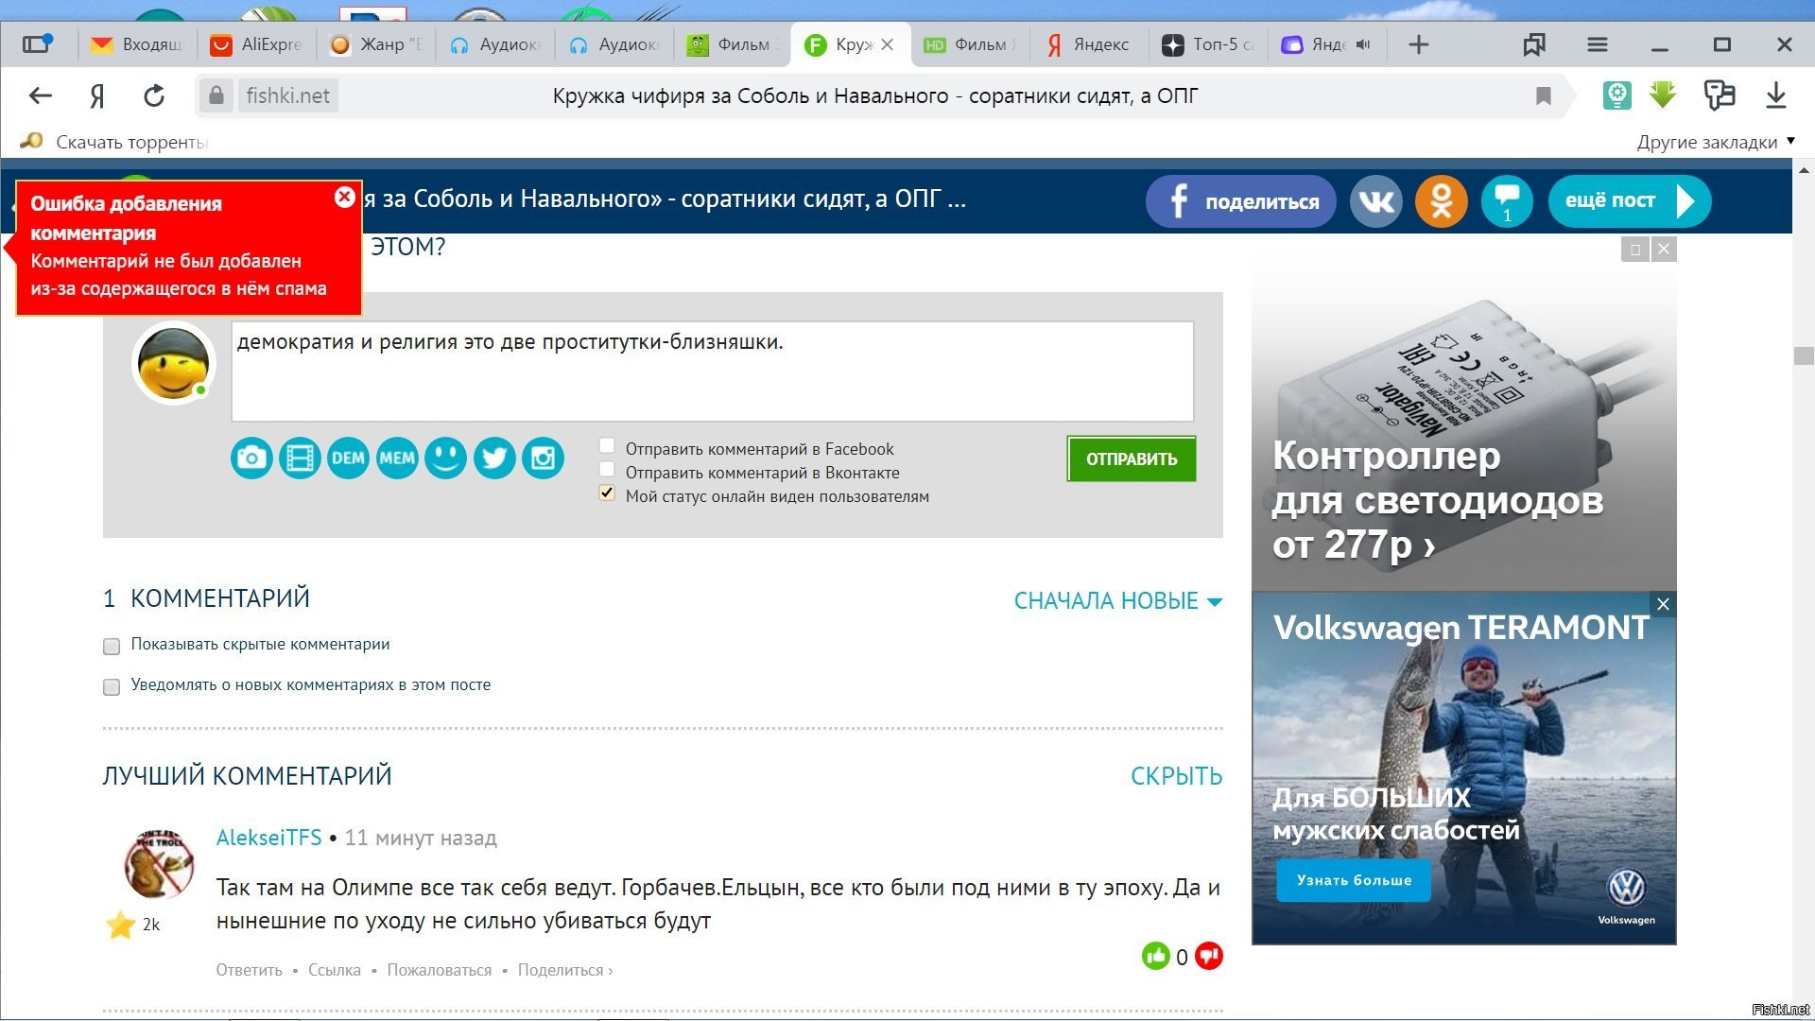Expand Другие закладки bookmarks folder
1815x1021 pixels.
[1715, 142]
